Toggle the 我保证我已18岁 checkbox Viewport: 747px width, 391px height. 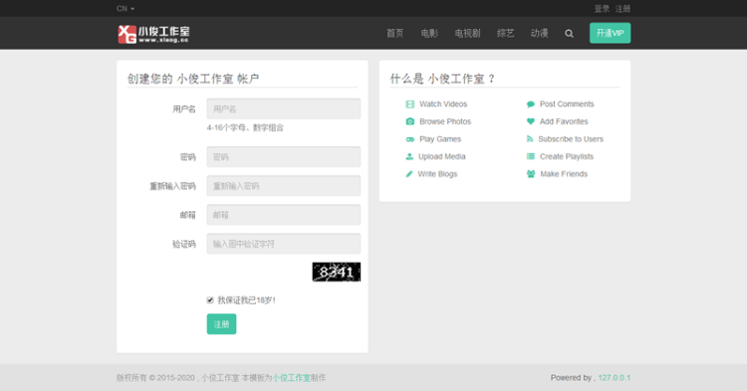(x=210, y=300)
